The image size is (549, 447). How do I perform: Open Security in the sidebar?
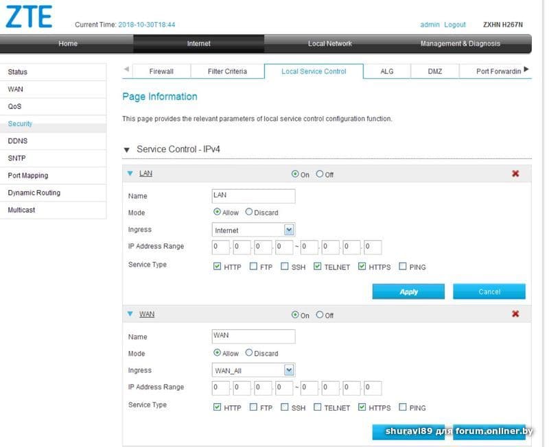[54, 124]
